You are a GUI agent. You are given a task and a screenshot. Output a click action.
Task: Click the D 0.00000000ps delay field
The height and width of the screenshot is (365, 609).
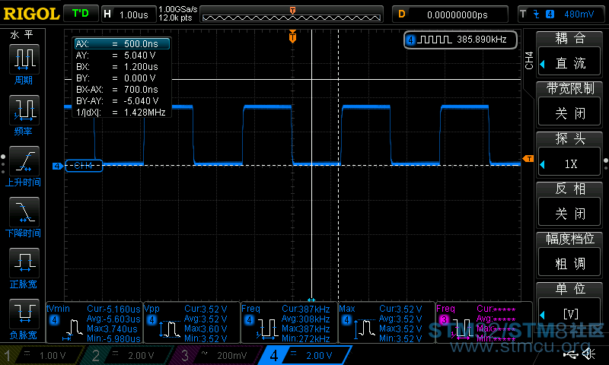(450, 14)
